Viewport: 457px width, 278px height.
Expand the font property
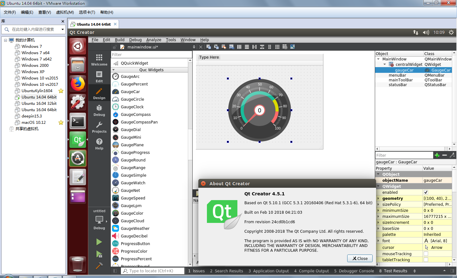tap(378, 241)
